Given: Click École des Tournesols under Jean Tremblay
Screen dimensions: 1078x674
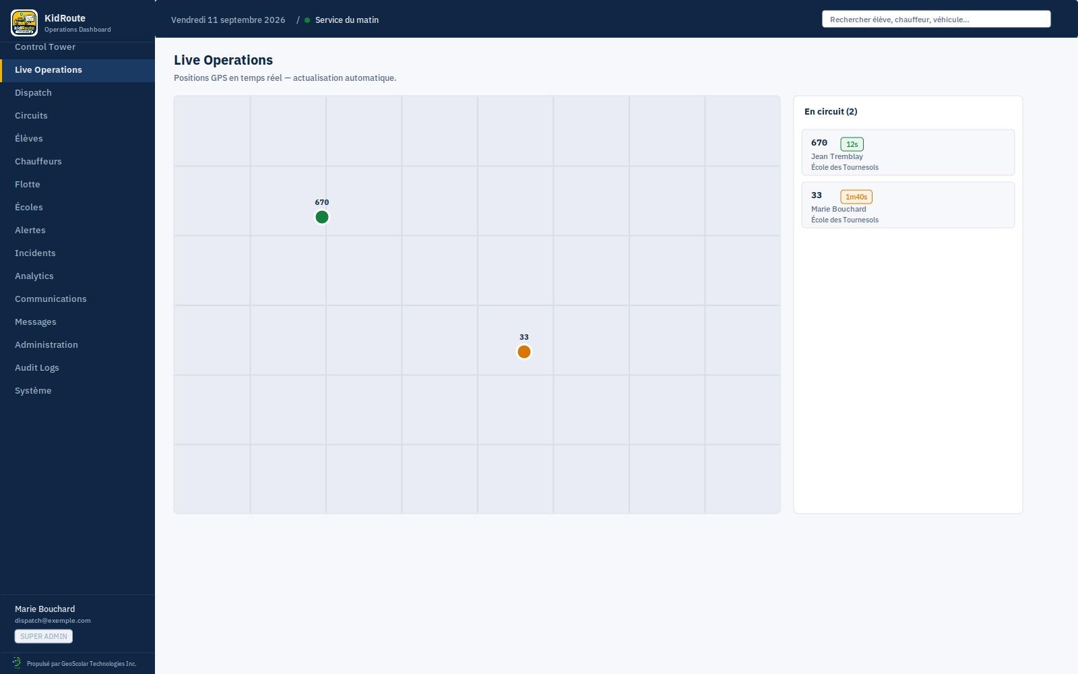Looking at the screenshot, I should 845,167.
